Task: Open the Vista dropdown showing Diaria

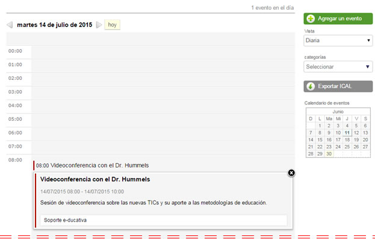Action: point(338,40)
